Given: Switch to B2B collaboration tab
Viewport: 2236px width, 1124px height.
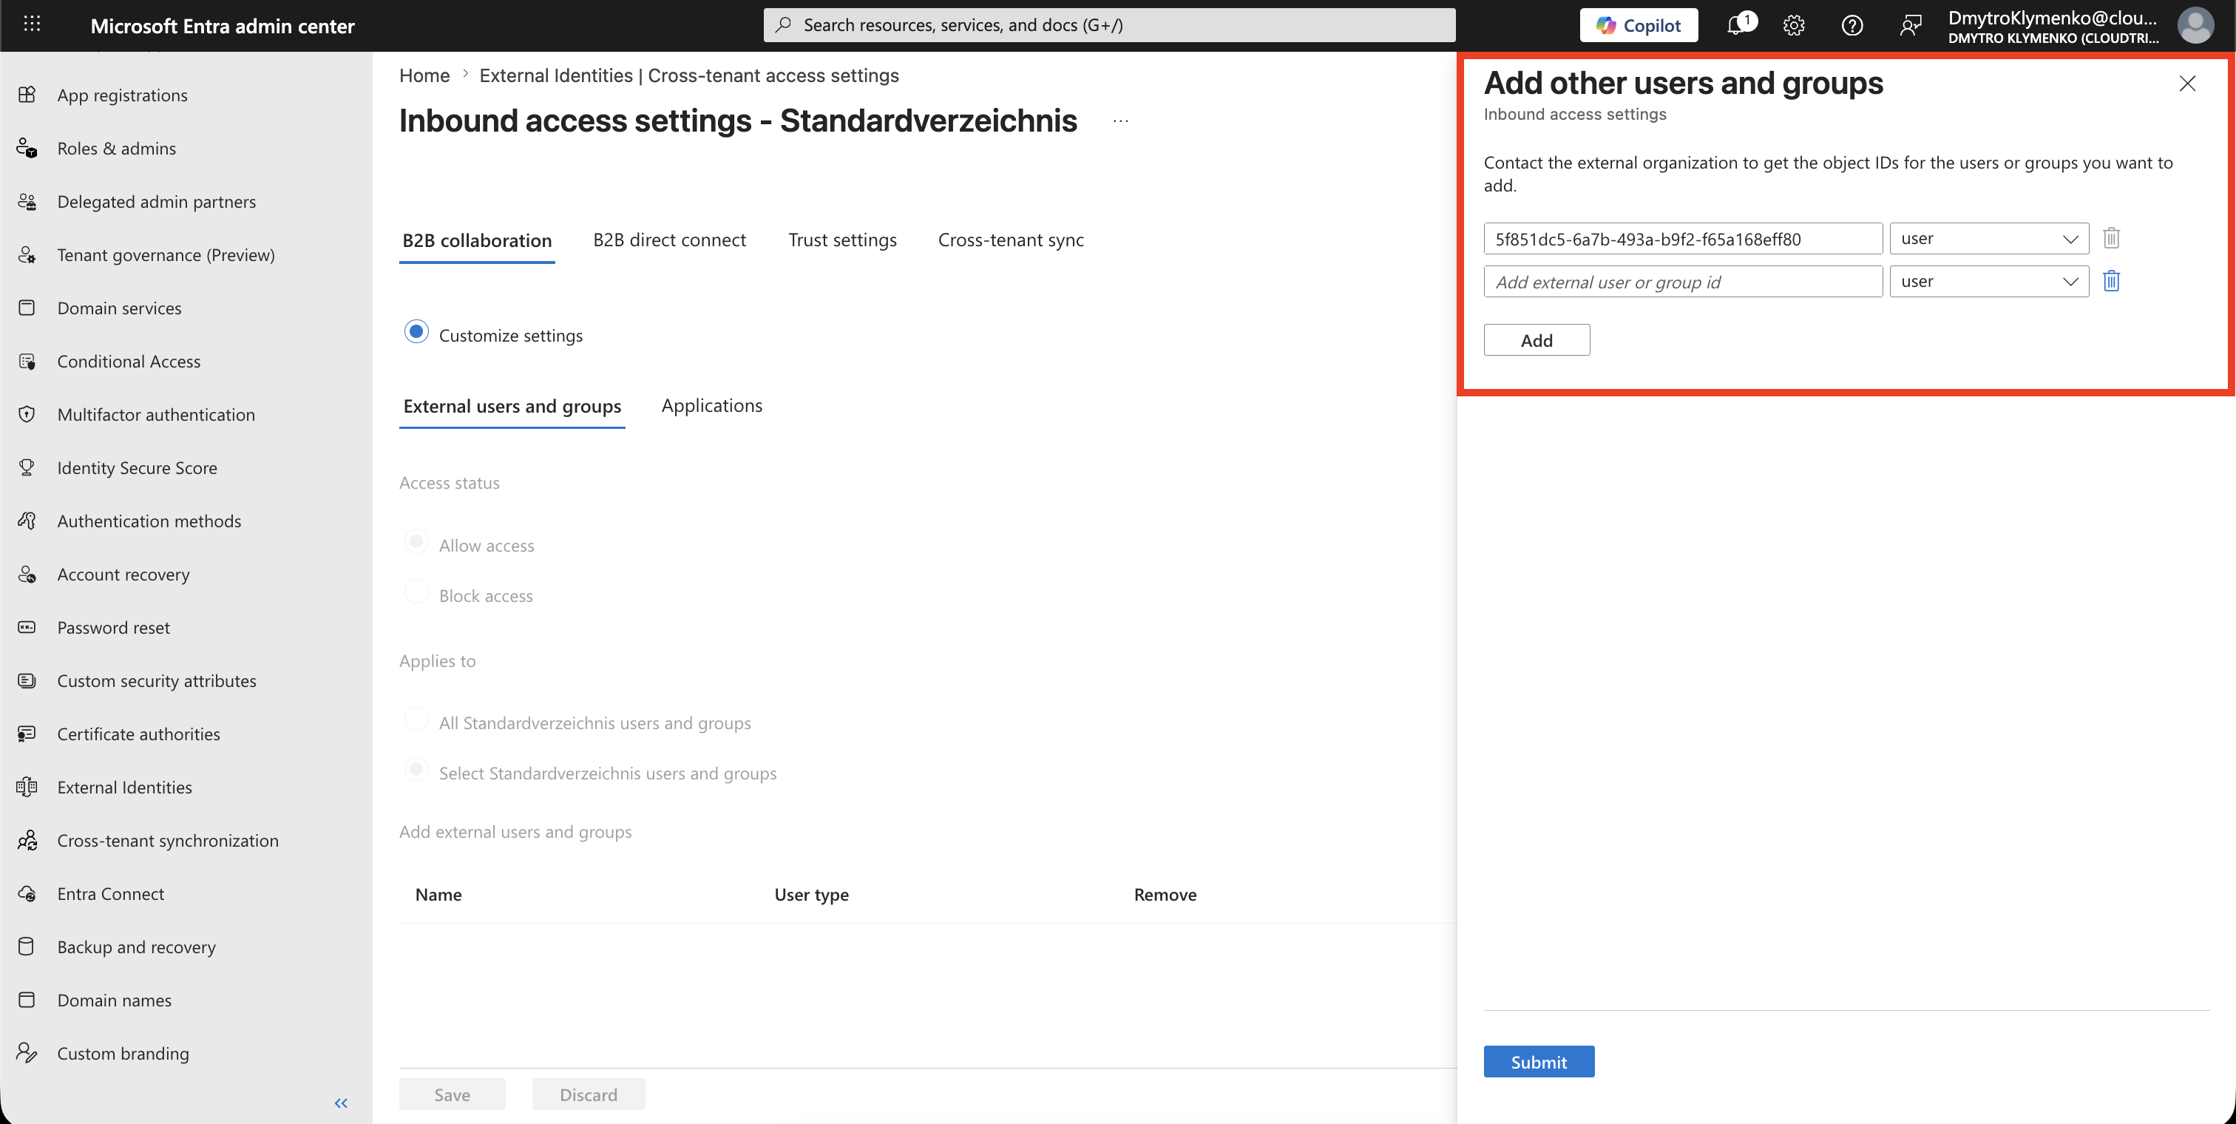Looking at the screenshot, I should click(x=476, y=240).
